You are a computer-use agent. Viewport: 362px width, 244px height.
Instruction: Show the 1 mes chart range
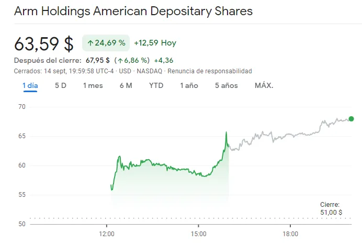[93, 85]
